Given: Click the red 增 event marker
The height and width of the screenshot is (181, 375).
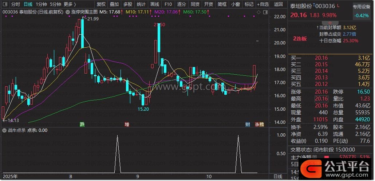Looking at the screenshot, I should (x=127, y=124).
